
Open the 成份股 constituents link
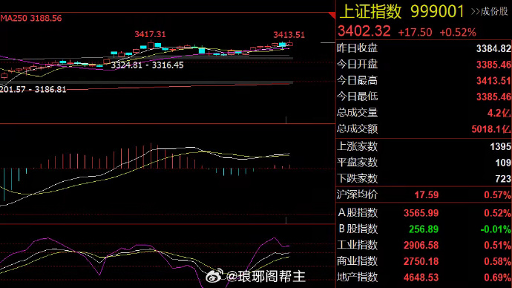coord(489,11)
